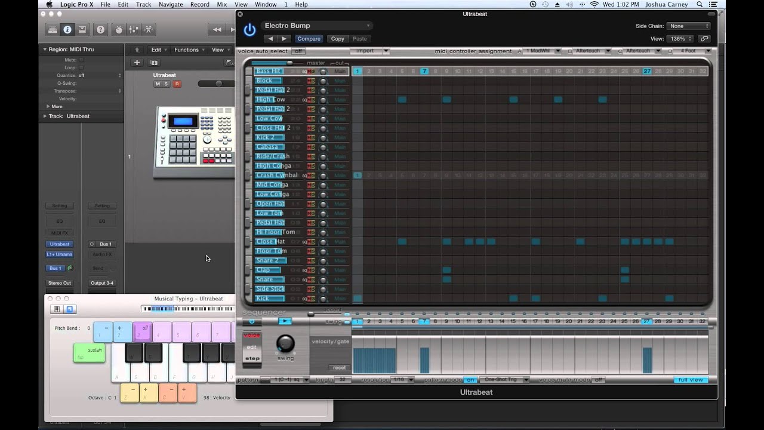Image resolution: width=764 pixels, height=430 pixels.
Task: Click the rewind transport button
Action: click(217, 29)
